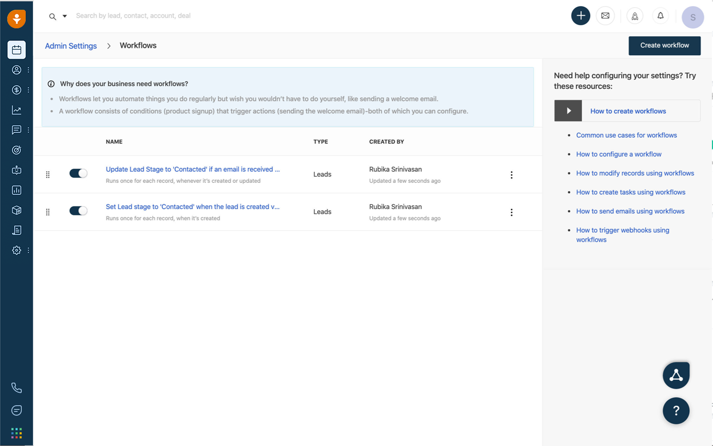Open the email envelope icon in header
Image resolution: width=713 pixels, height=446 pixels.
tap(605, 16)
